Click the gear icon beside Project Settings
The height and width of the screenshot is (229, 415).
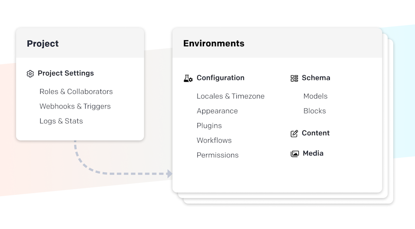click(x=30, y=74)
